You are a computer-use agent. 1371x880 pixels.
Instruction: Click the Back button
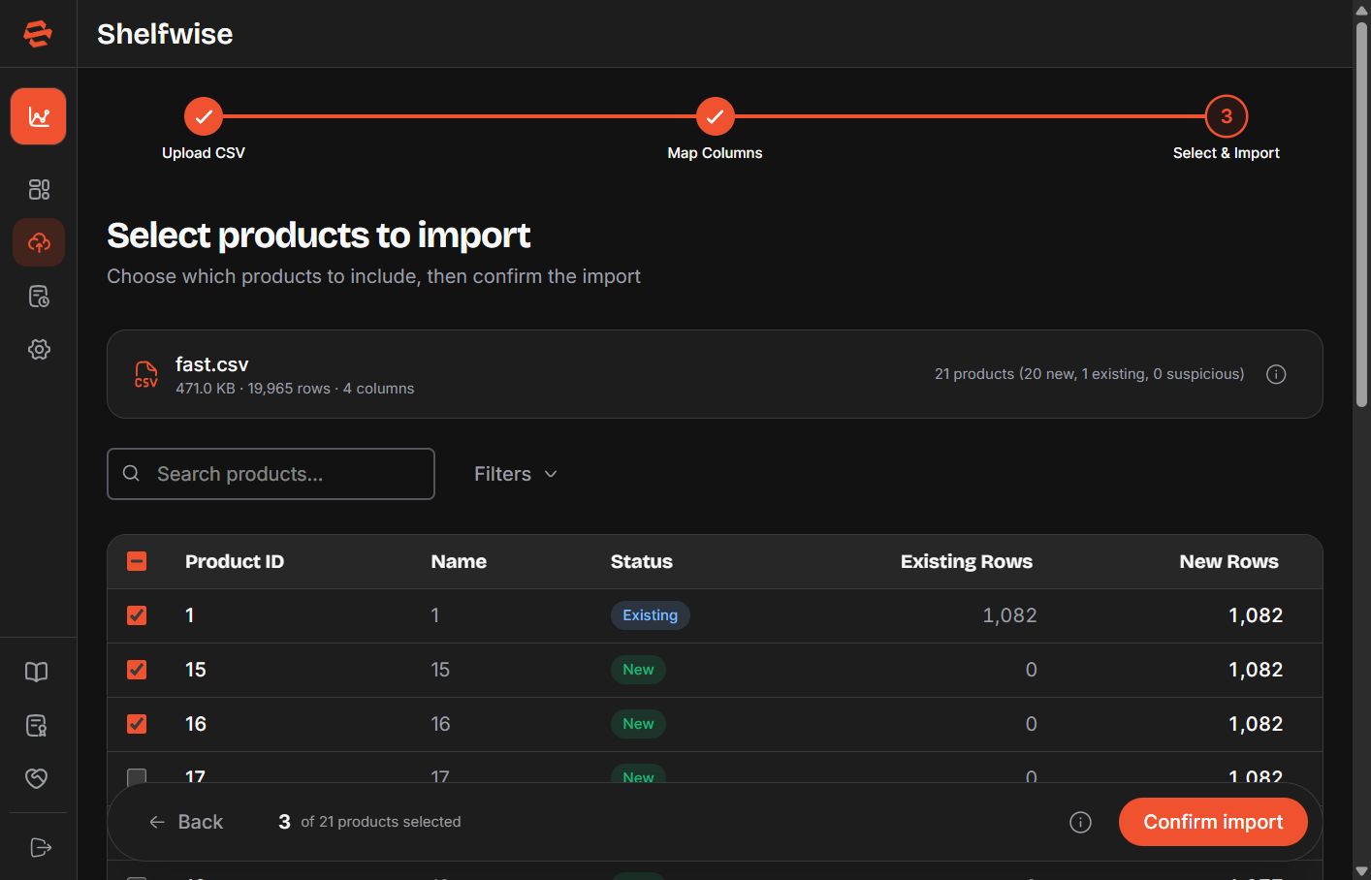point(185,822)
